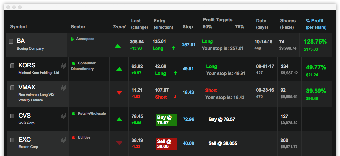Image resolution: width=340 pixels, height=156 pixels.
Task: Click the Profit Targets header
Action: click(x=217, y=20)
